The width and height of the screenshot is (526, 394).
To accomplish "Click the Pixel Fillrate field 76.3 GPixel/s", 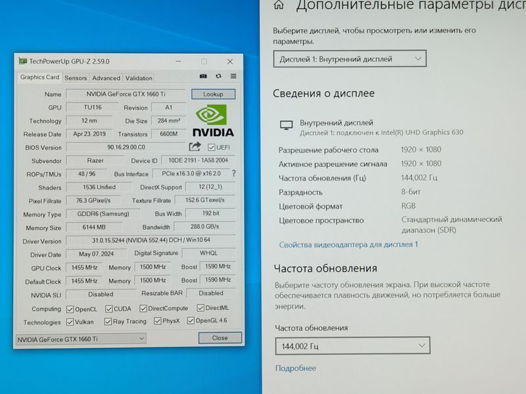I will [x=93, y=200].
